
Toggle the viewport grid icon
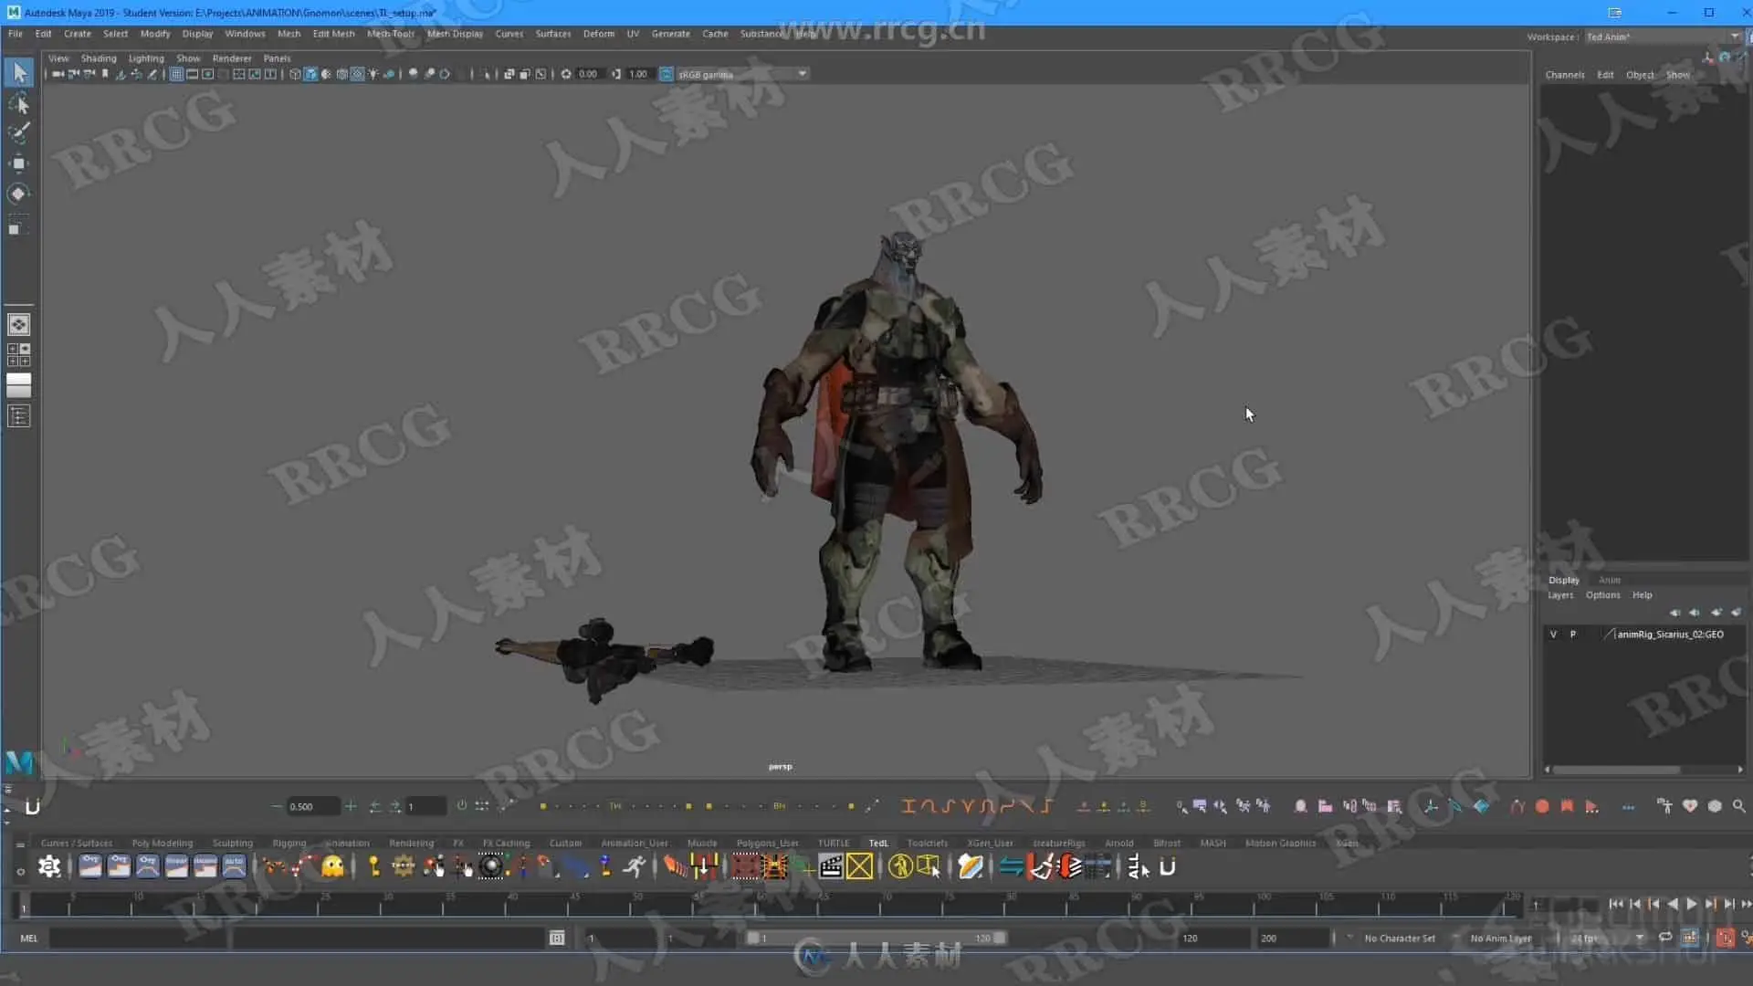tap(176, 74)
